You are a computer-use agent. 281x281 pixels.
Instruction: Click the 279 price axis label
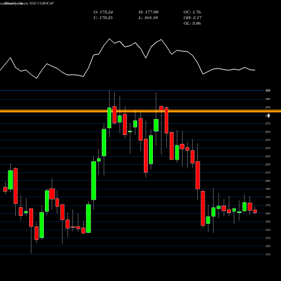[268, 124]
